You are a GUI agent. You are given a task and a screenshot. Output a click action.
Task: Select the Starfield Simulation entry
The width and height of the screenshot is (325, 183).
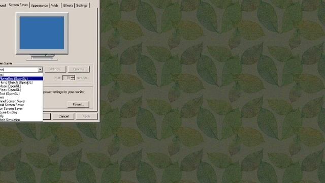21,120
